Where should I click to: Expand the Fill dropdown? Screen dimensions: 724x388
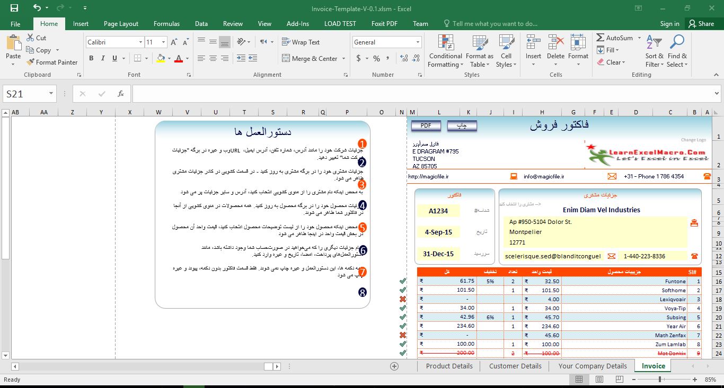click(x=617, y=50)
